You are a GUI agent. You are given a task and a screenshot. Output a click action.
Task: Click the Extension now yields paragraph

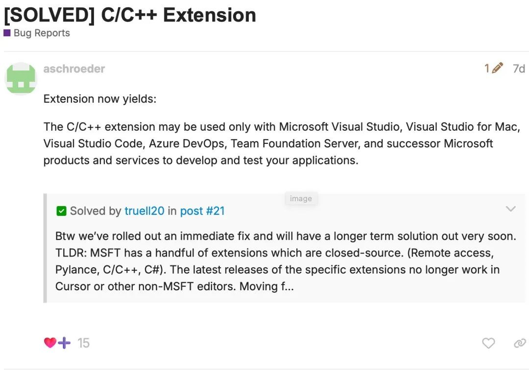pyautogui.click(x=100, y=99)
